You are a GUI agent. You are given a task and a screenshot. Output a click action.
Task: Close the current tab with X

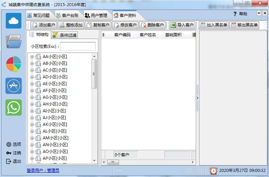tap(265, 13)
